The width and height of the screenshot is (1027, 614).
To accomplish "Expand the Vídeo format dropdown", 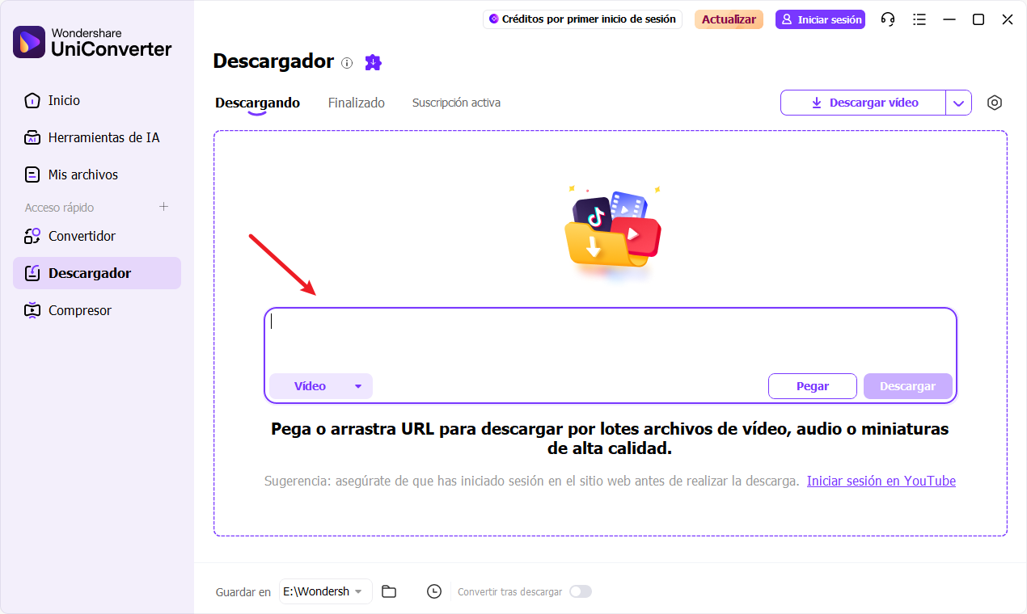I will [x=320, y=385].
